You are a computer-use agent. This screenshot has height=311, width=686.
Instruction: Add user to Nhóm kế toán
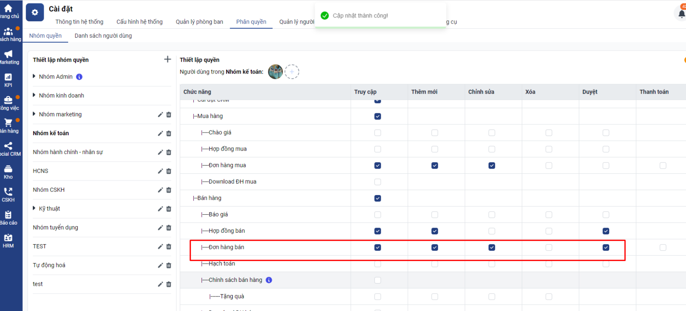coord(292,72)
